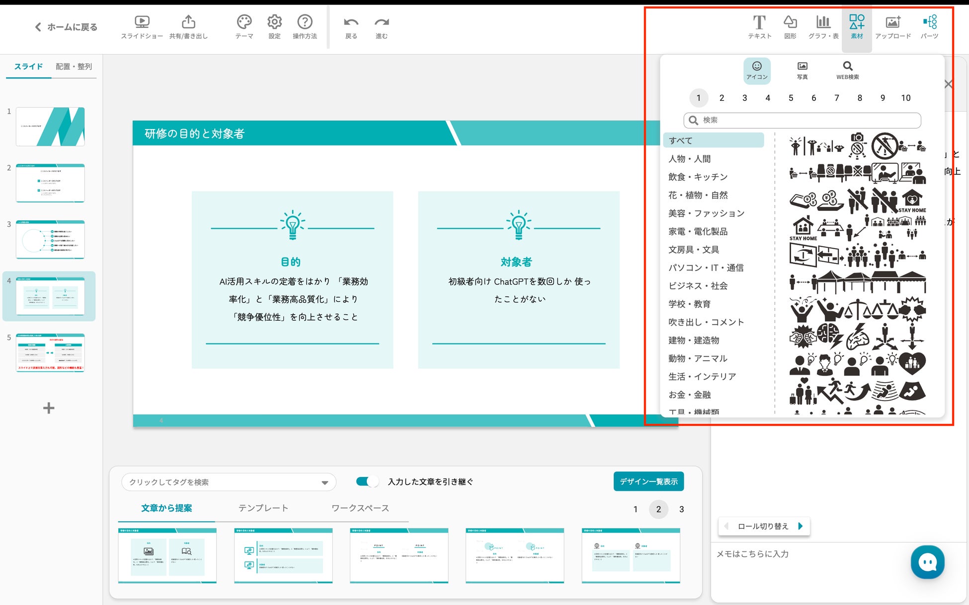This screenshot has width=969, height=605.
Task: Click the デザイン一覧表示 button
Action: [648, 481]
